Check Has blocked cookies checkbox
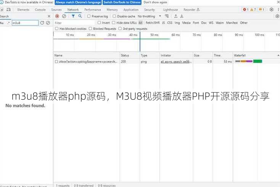The image size is (280, 187). point(56,29)
